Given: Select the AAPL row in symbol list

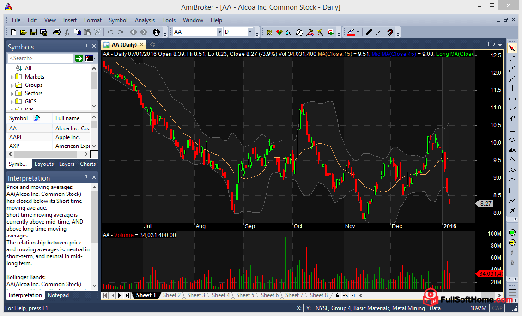Looking at the screenshot, I should coord(49,137).
